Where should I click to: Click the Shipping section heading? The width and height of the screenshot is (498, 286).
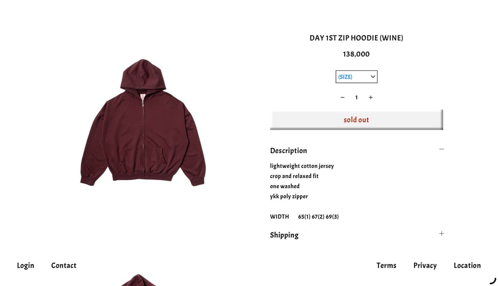point(284,235)
